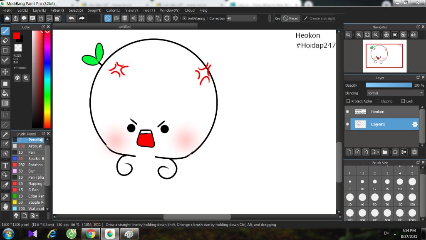Enable the Grid snap
The image size is (426, 240).
125,18
